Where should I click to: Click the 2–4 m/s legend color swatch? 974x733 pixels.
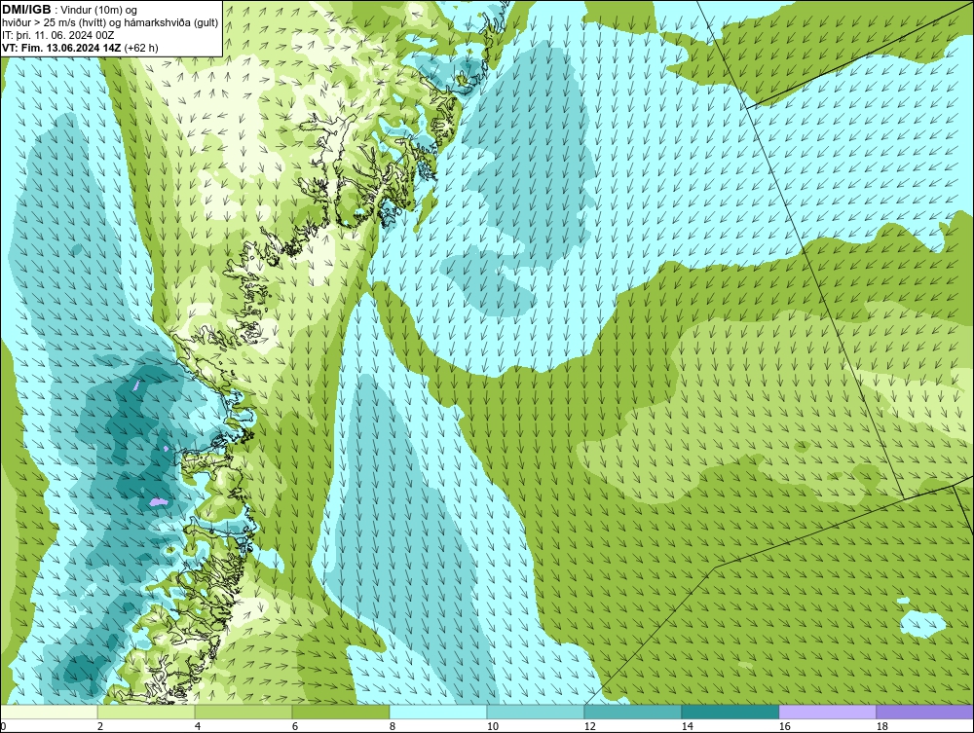[x=146, y=712]
